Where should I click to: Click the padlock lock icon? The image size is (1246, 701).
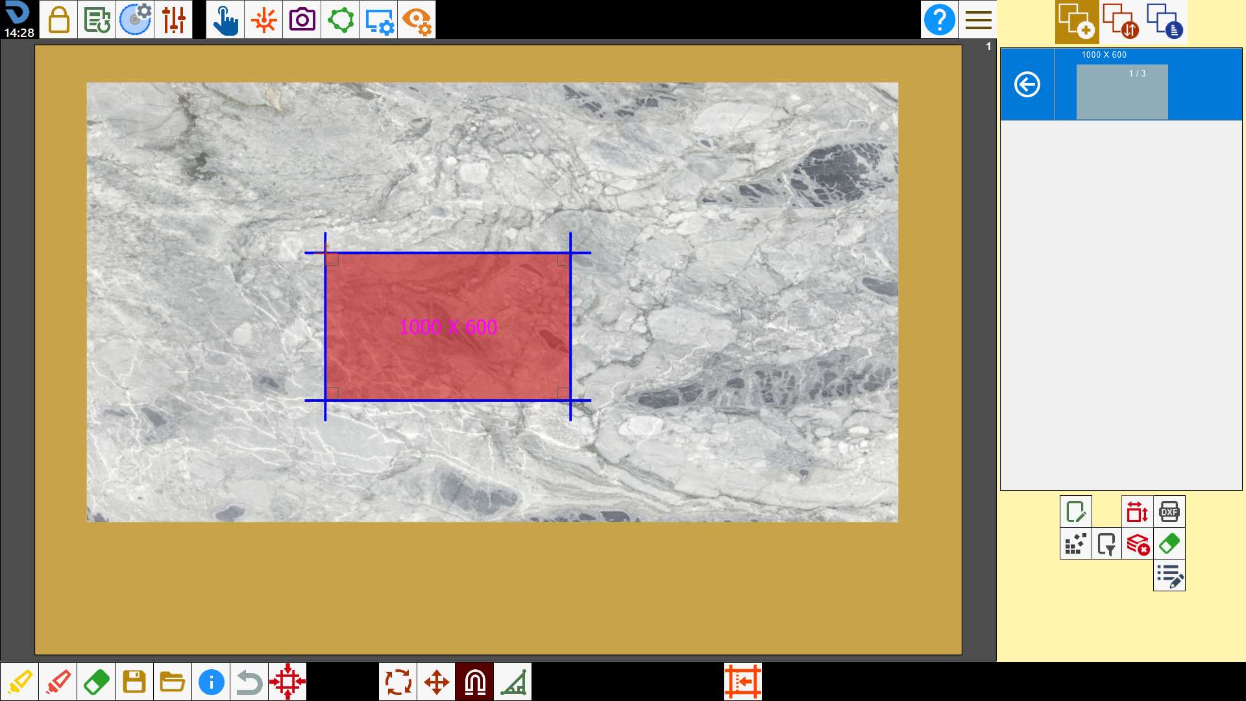(58, 19)
